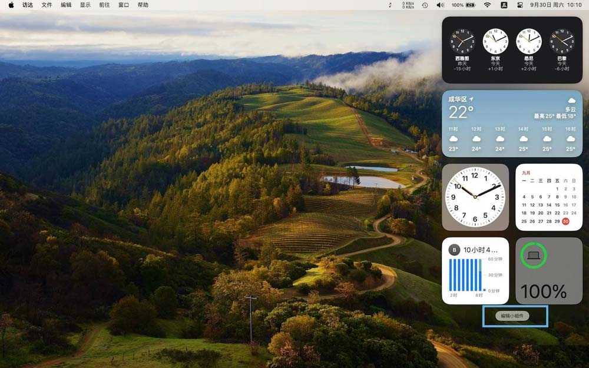589x368 pixels.
Task: Click the laptop icon inside the battery widget
Action: pos(534,255)
